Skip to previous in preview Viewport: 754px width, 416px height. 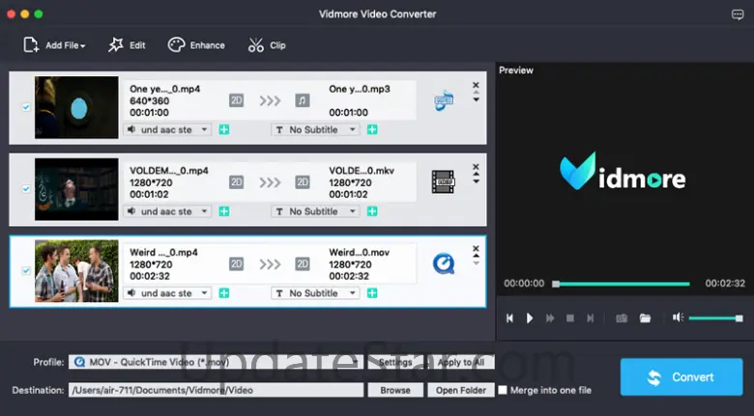509,318
